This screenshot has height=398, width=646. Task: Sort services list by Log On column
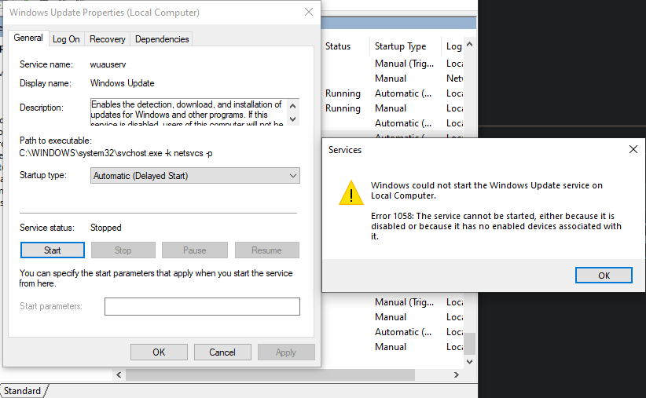click(x=453, y=46)
